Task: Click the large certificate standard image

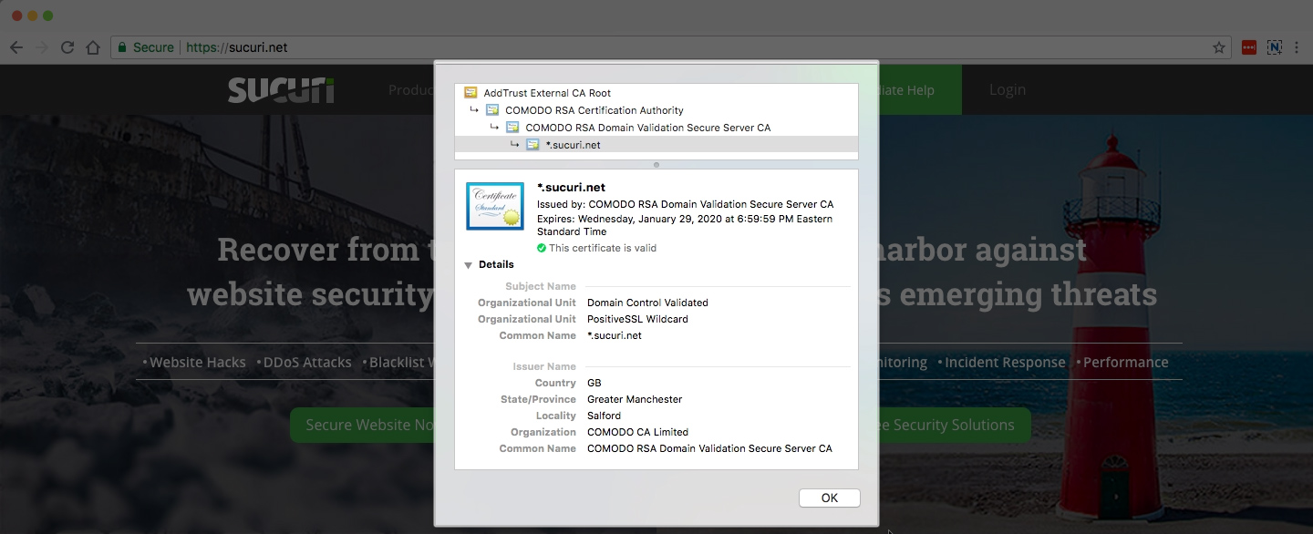Action: (x=494, y=206)
